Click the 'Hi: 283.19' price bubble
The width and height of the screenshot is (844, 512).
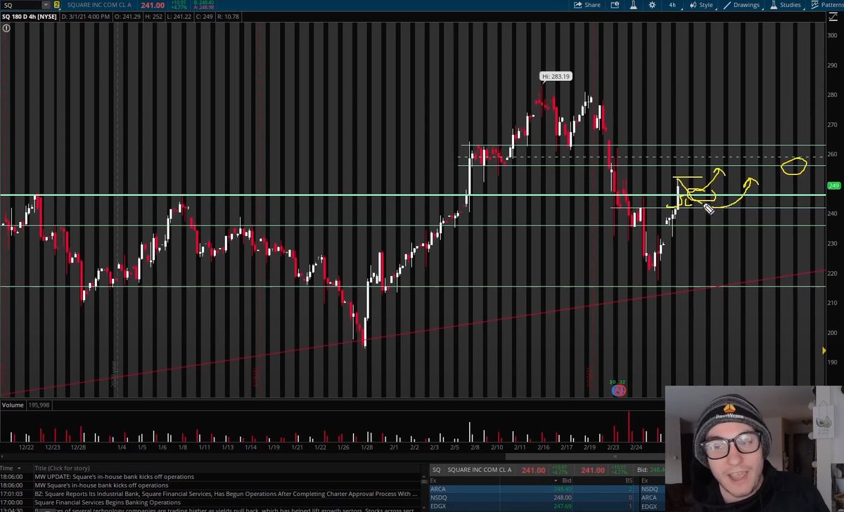[556, 76]
